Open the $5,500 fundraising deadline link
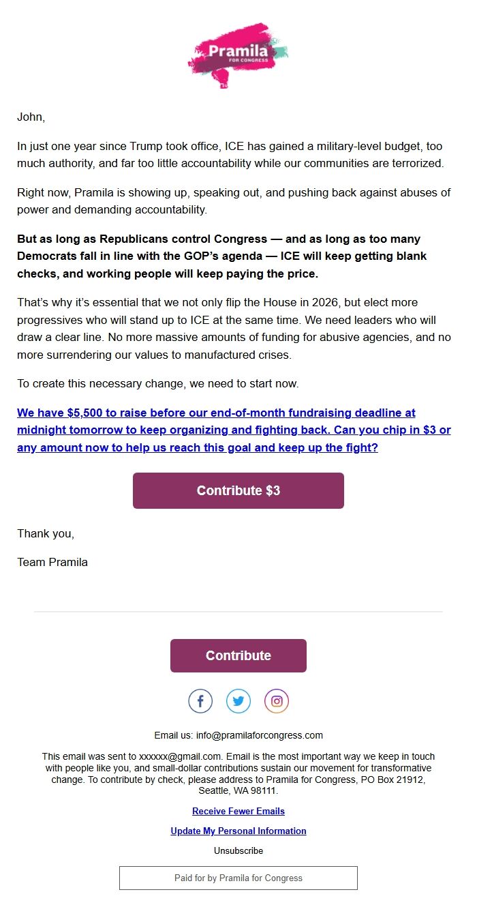 (217, 413)
